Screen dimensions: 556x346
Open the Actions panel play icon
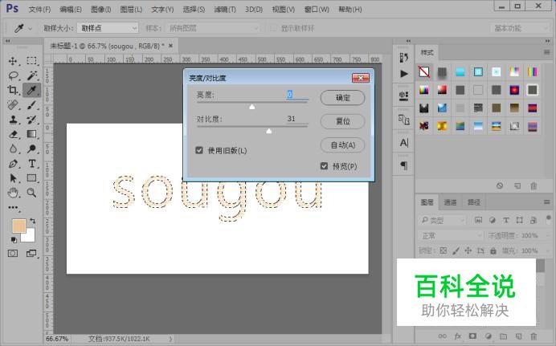[404, 74]
